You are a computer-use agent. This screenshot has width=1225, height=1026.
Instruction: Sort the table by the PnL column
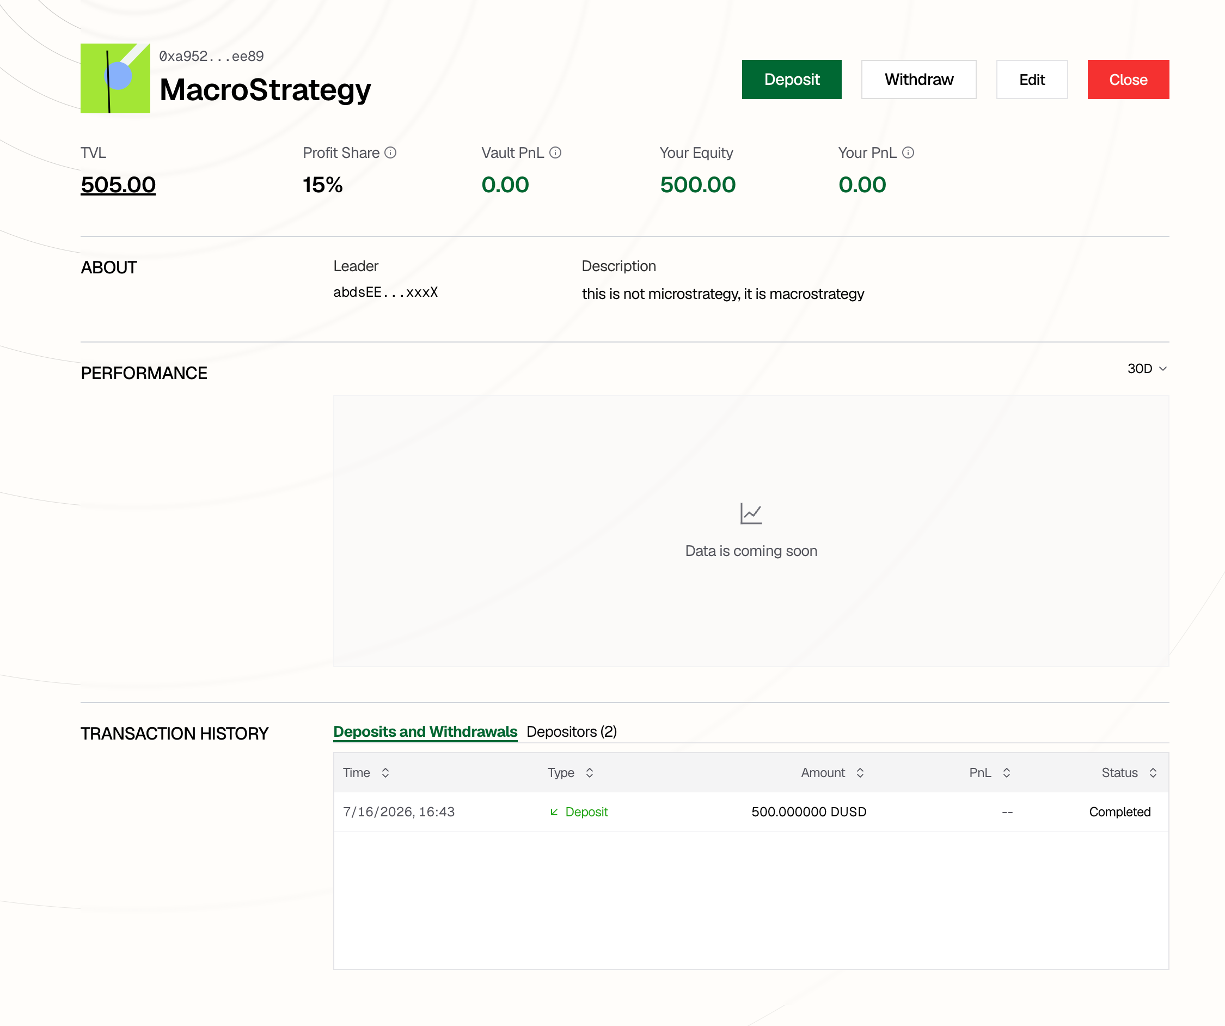[1006, 773]
